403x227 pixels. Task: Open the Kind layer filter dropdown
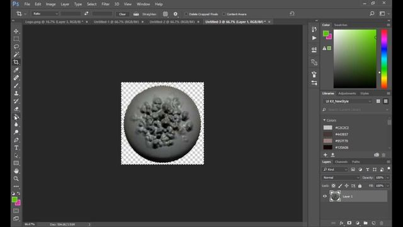coord(335,170)
